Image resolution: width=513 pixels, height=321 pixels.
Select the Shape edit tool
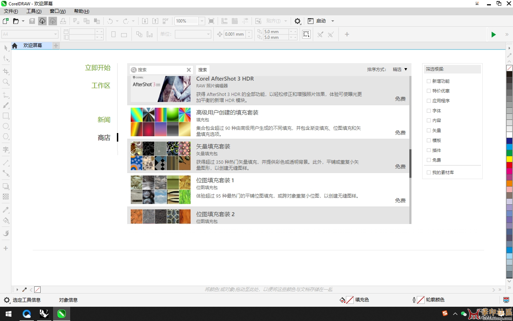tap(6, 58)
